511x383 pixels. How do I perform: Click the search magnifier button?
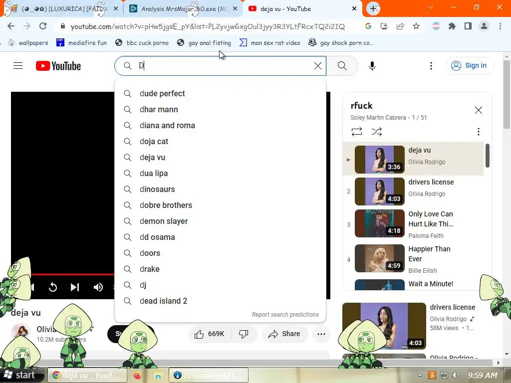click(x=342, y=66)
